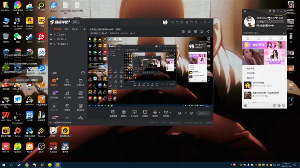Open 弹幕助手 gear settings

57,79
